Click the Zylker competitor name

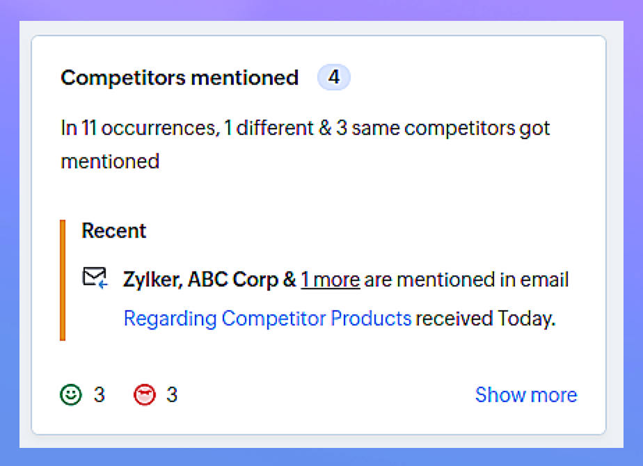[152, 280]
